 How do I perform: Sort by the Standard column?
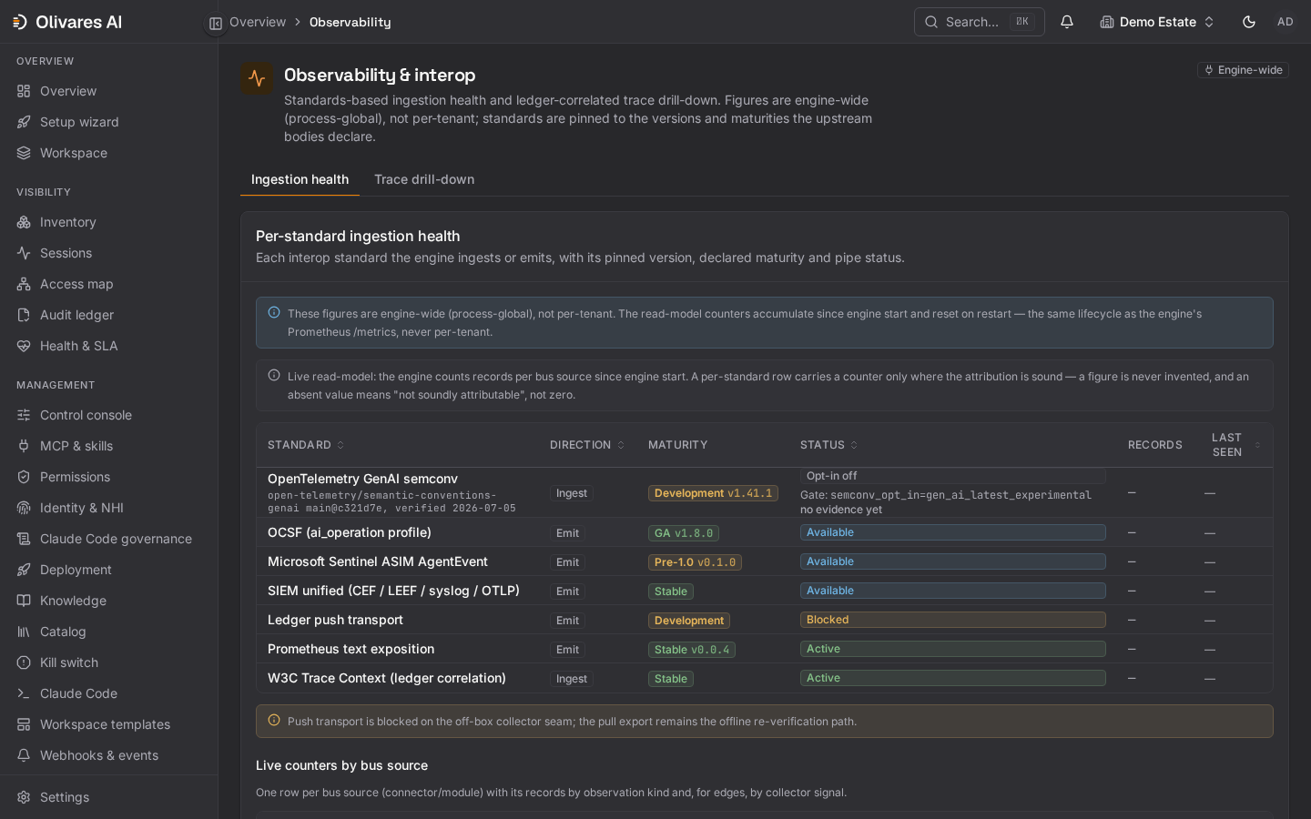tap(306, 445)
